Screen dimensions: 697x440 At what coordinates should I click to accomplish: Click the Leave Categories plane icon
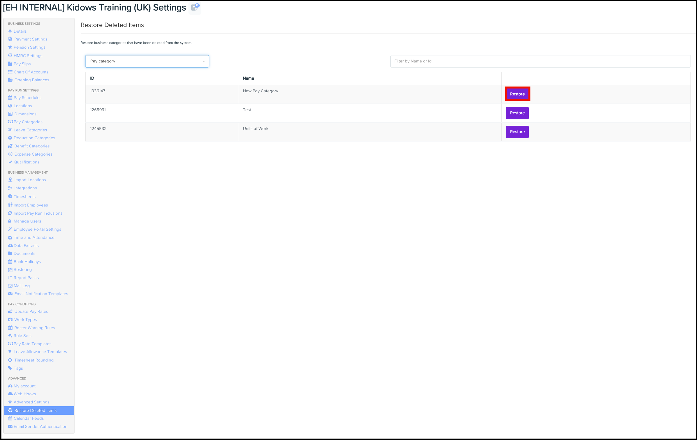(10, 130)
